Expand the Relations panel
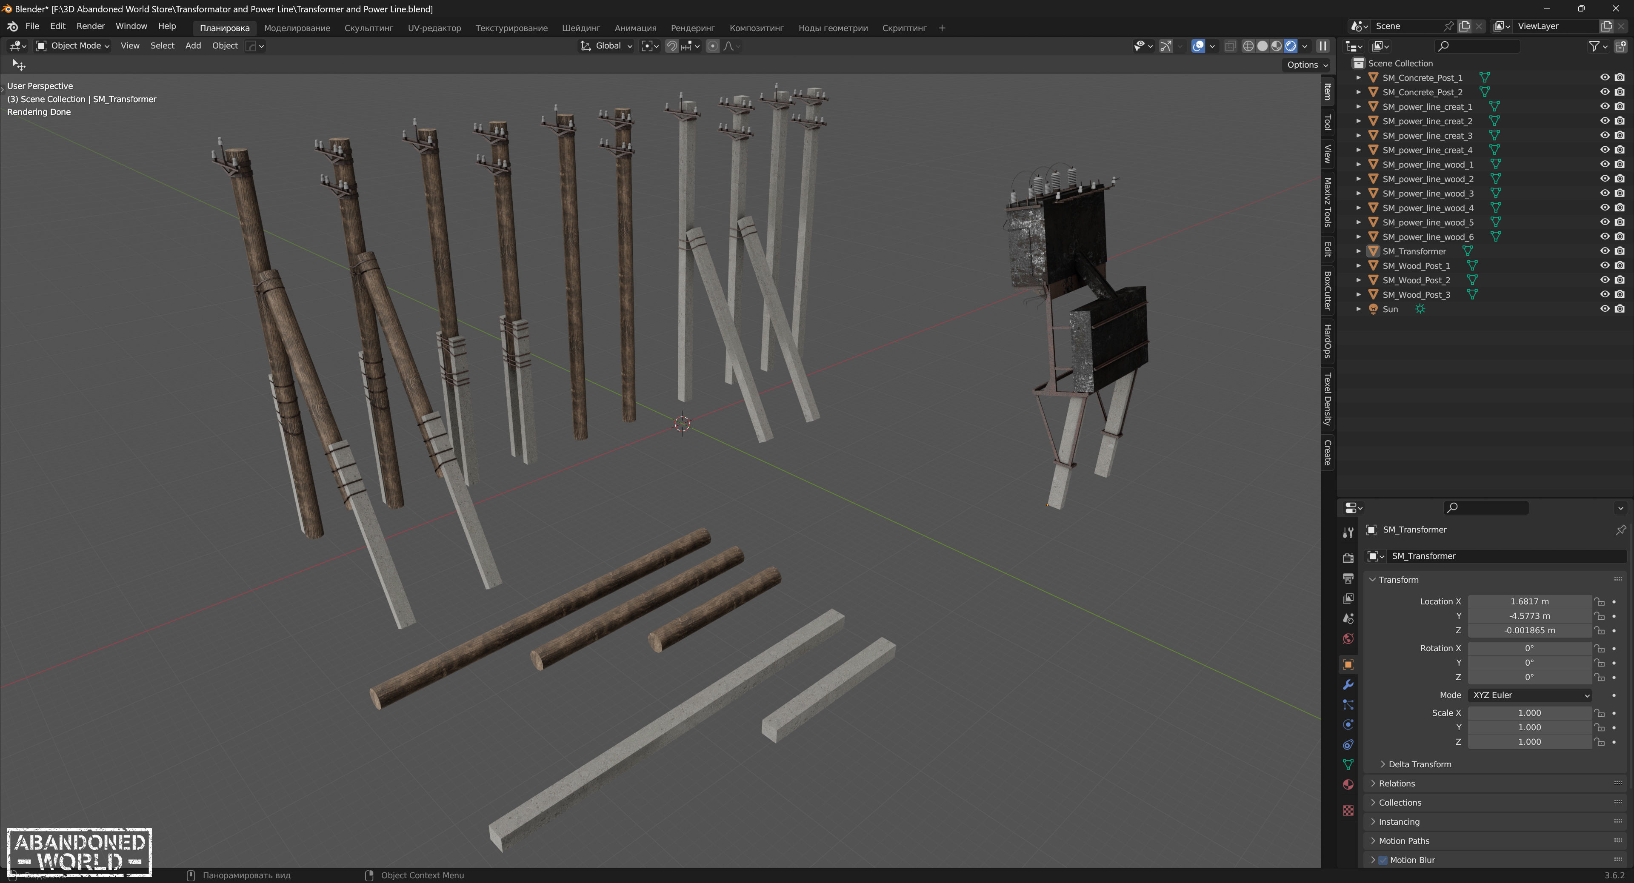This screenshot has width=1634, height=883. (x=1397, y=783)
